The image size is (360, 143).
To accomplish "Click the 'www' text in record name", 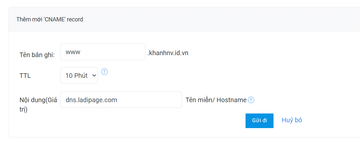I will tap(73, 52).
